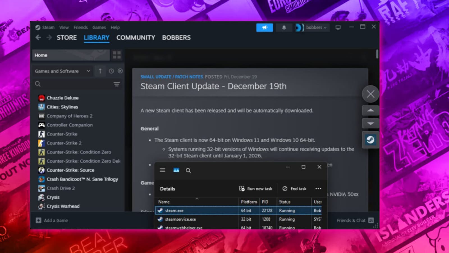Switch to the LIBRARY tab
Image resolution: width=449 pixels, height=253 pixels.
point(97,38)
